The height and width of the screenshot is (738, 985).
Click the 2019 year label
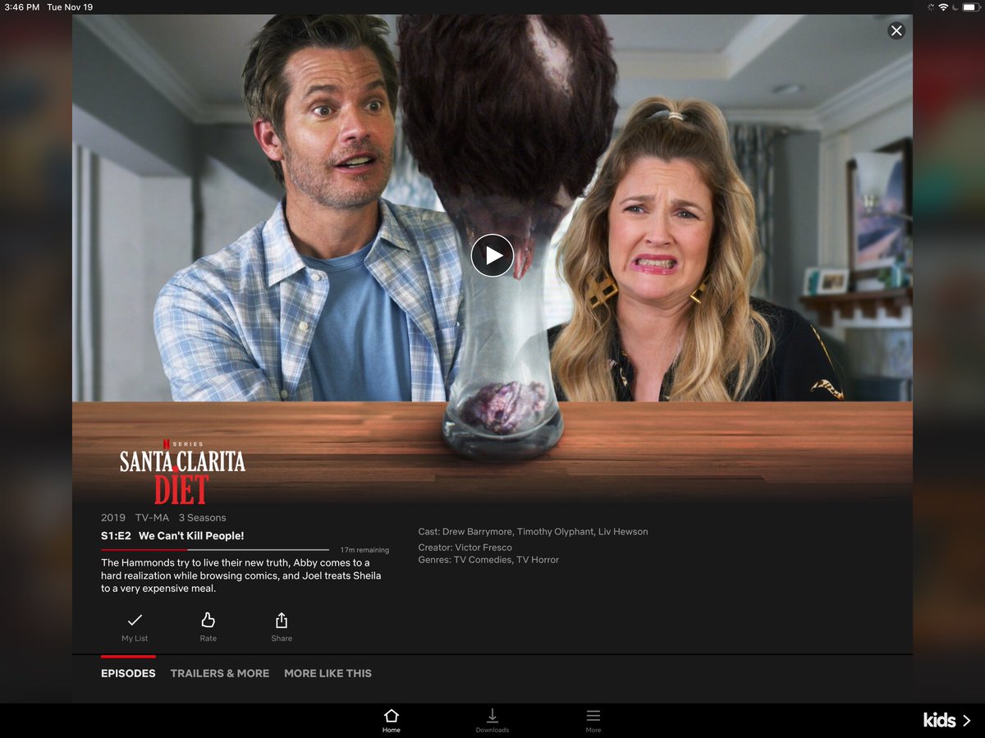[113, 518]
